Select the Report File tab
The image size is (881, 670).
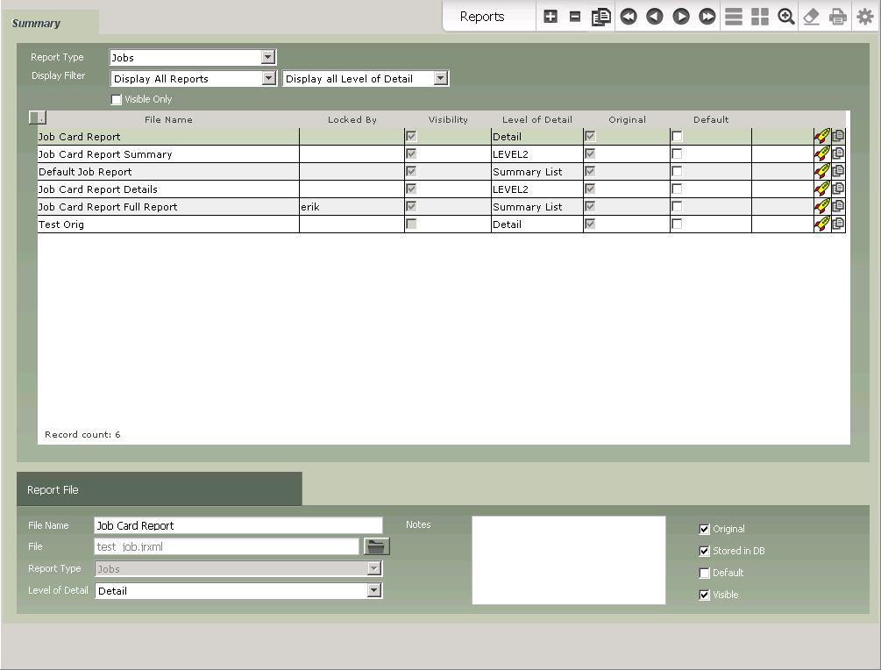pyautogui.click(x=53, y=490)
